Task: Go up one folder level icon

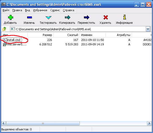Action: [x=4, y=29]
